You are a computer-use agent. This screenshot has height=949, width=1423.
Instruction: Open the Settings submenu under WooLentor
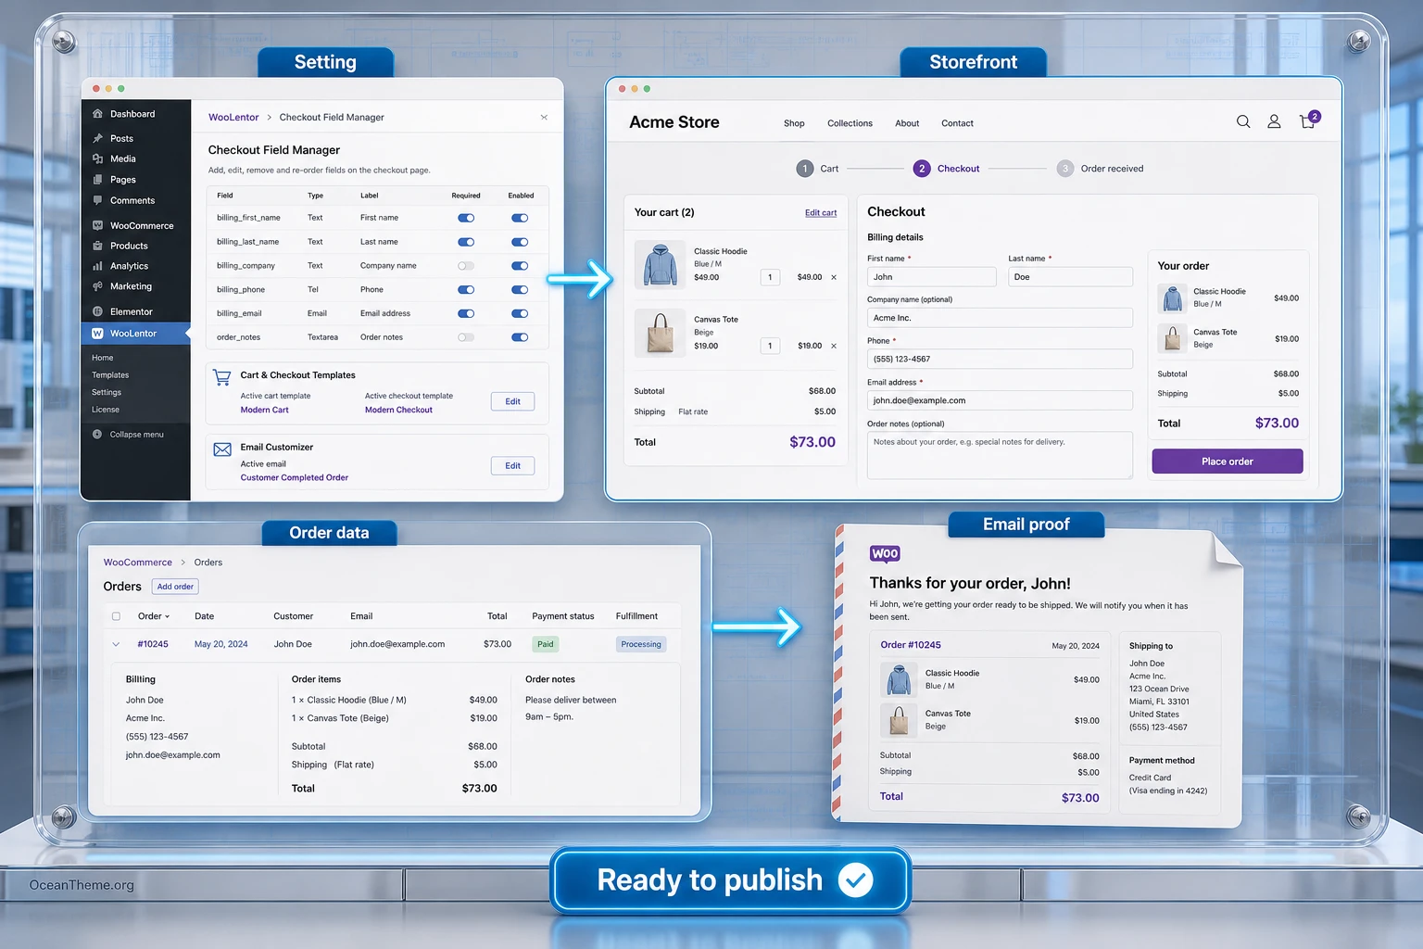tap(107, 392)
